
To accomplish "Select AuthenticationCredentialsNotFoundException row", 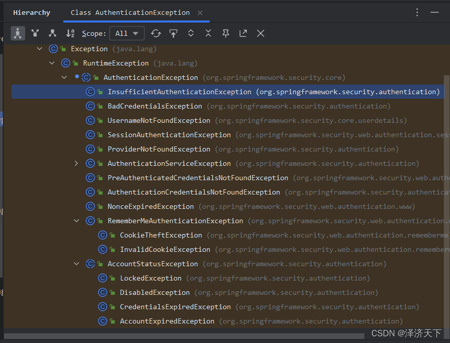I will [228, 192].
